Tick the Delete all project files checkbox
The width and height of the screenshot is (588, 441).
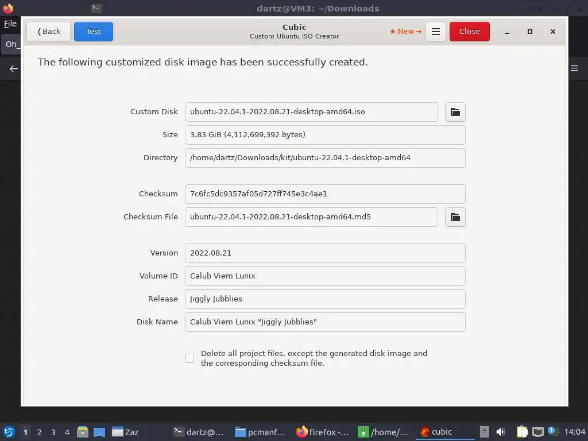coord(189,358)
